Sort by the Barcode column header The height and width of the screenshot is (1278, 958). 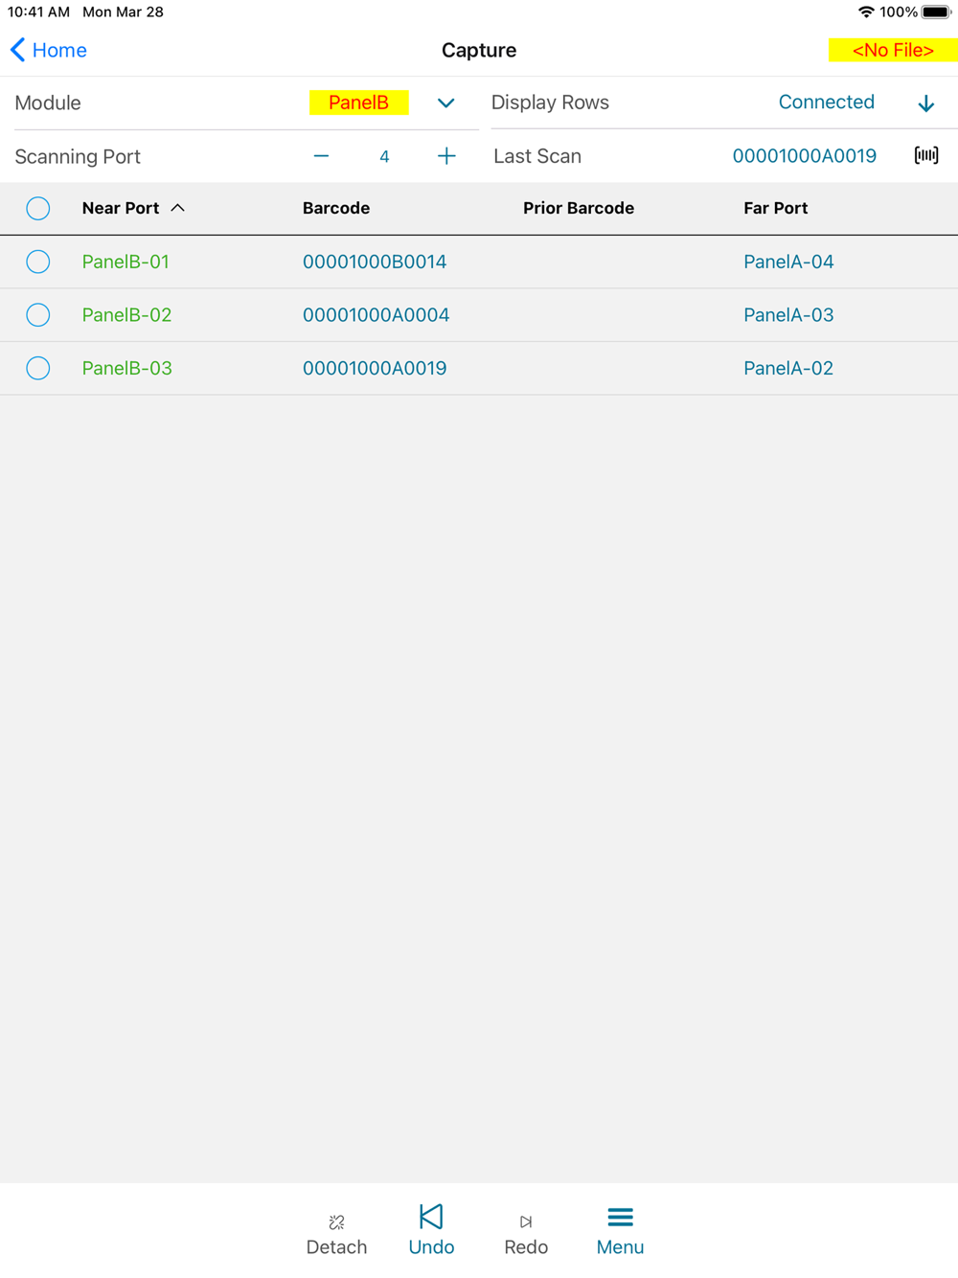336,208
